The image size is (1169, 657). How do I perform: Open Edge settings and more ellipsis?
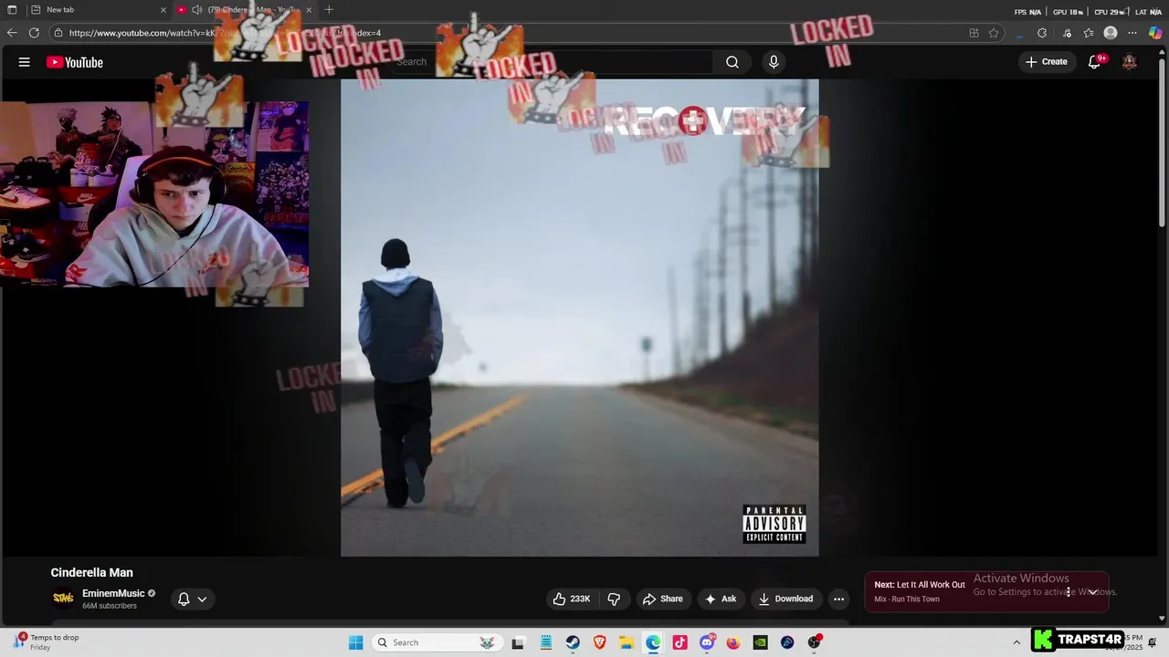(x=1132, y=33)
